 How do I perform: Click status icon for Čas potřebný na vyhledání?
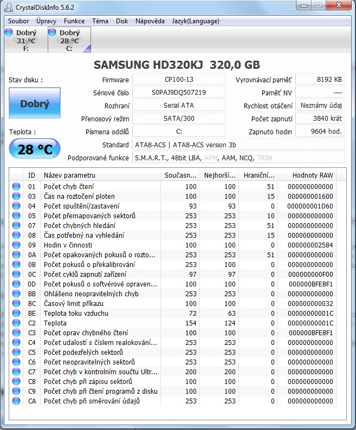tap(16, 235)
